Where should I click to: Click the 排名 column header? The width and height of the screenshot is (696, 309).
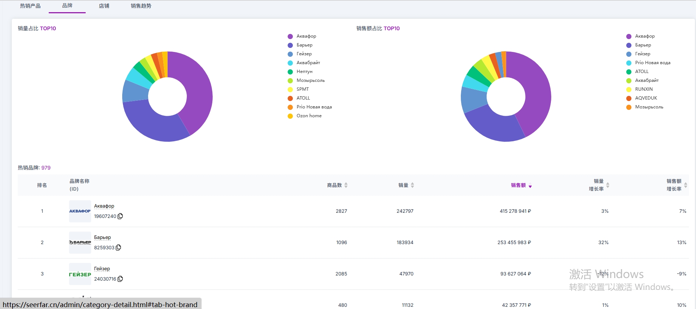[42, 185]
